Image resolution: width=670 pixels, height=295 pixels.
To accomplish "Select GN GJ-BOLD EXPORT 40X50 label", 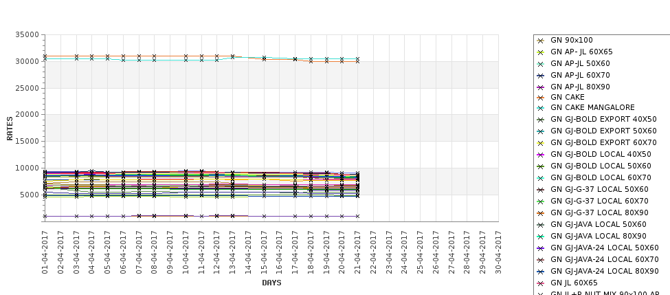I will (x=603, y=119).
